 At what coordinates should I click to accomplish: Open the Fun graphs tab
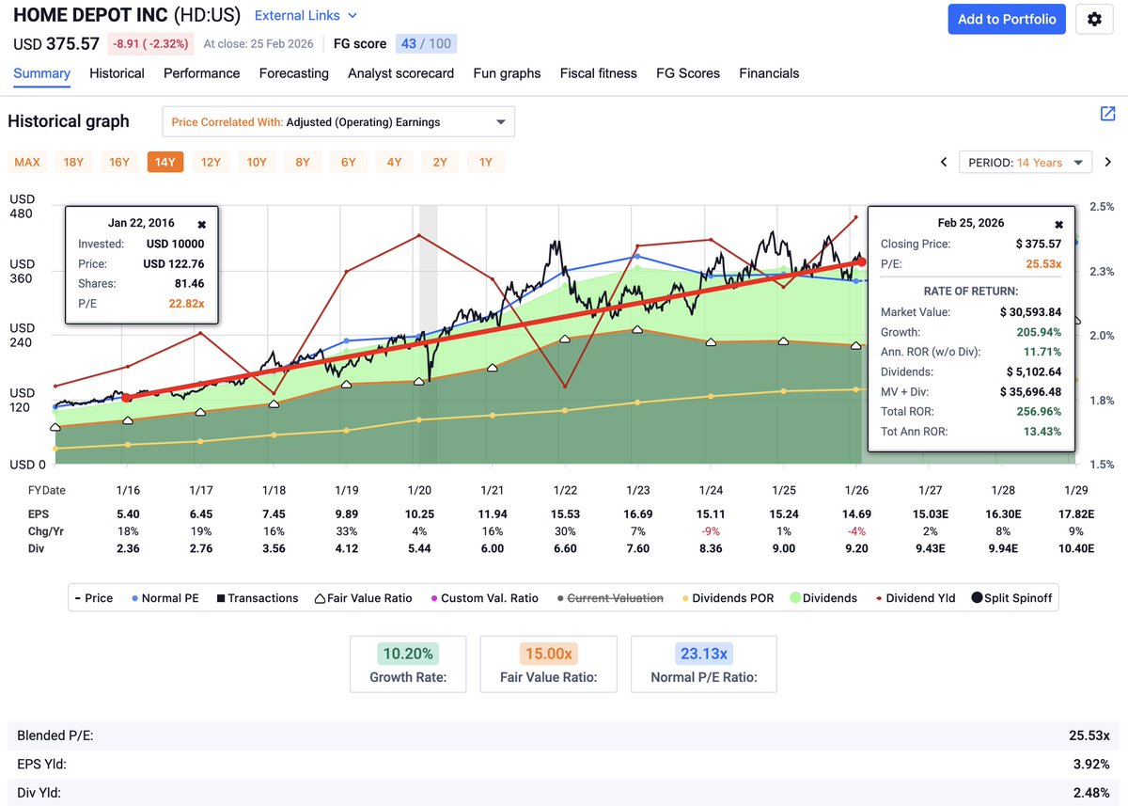click(x=507, y=73)
